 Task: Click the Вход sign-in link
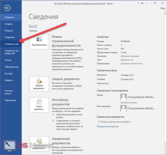(x=163, y=8)
